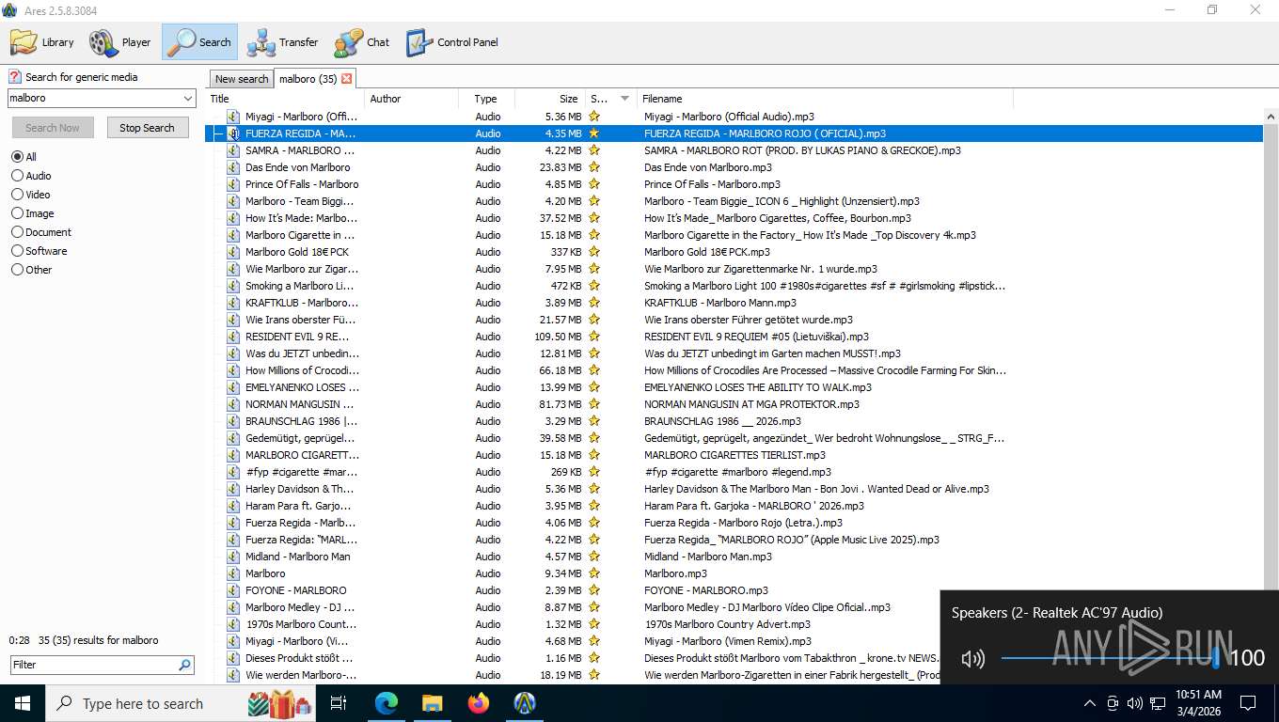Image resolution: width=1279 pixels, height=722 pixels.
Task: Click the star icon for Midland - Marlboro Man
Action: [594, 557]
